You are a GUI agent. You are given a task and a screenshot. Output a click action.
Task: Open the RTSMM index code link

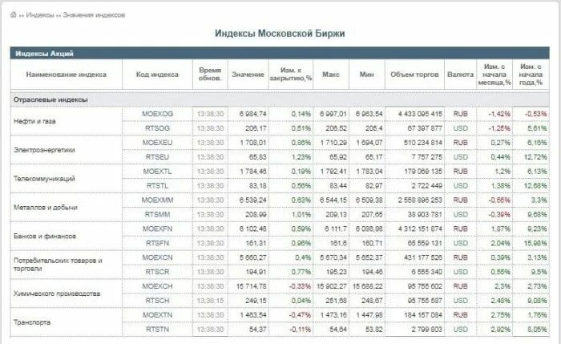pyautogui.click(x=157, y=214)
